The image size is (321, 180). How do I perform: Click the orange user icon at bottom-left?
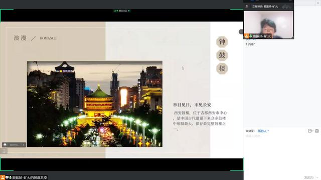[x=3, y=177]
